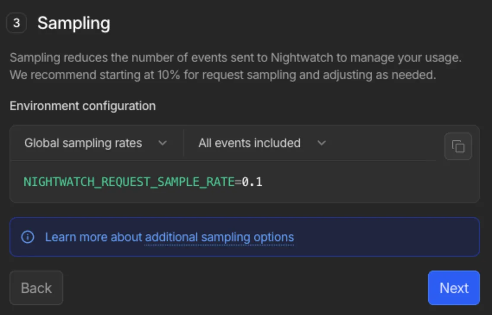Select the copy button next to the dropdowns
The height and width of the screenshot is (315, 492).
pyautogui.click(x=458, y=146)
